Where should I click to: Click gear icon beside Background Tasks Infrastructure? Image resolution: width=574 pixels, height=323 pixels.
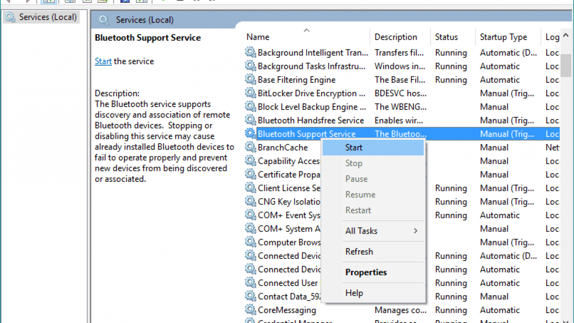pyautogui.click(x=251, y=66)
